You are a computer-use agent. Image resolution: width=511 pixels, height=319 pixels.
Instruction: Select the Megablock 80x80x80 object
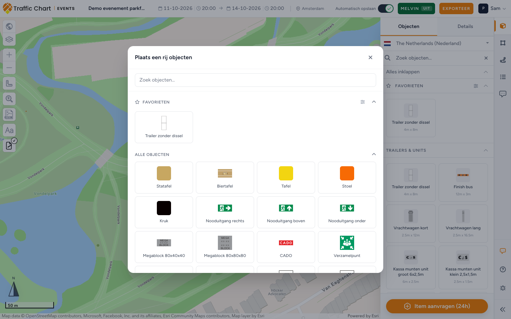[225, 247]
